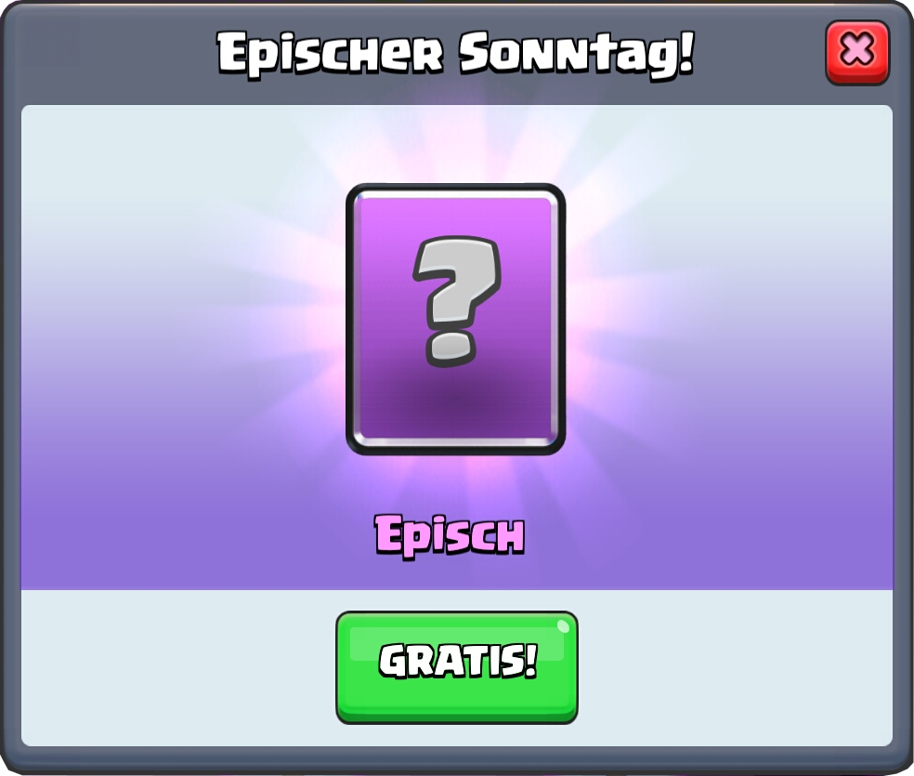Click the word Sonntag! in the heading
The image size is (914, 776).
click(x=577, y=54)
